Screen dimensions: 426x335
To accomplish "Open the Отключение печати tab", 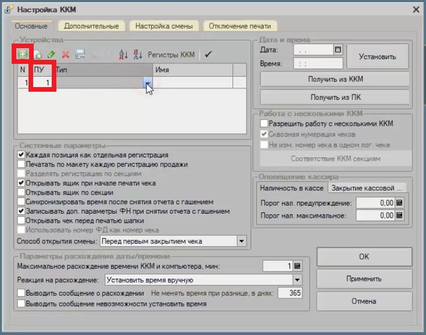I will click(x=240, y=26).
